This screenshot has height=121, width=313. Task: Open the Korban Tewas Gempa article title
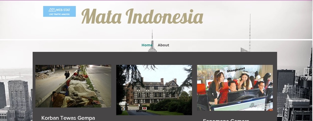point(68,118)
